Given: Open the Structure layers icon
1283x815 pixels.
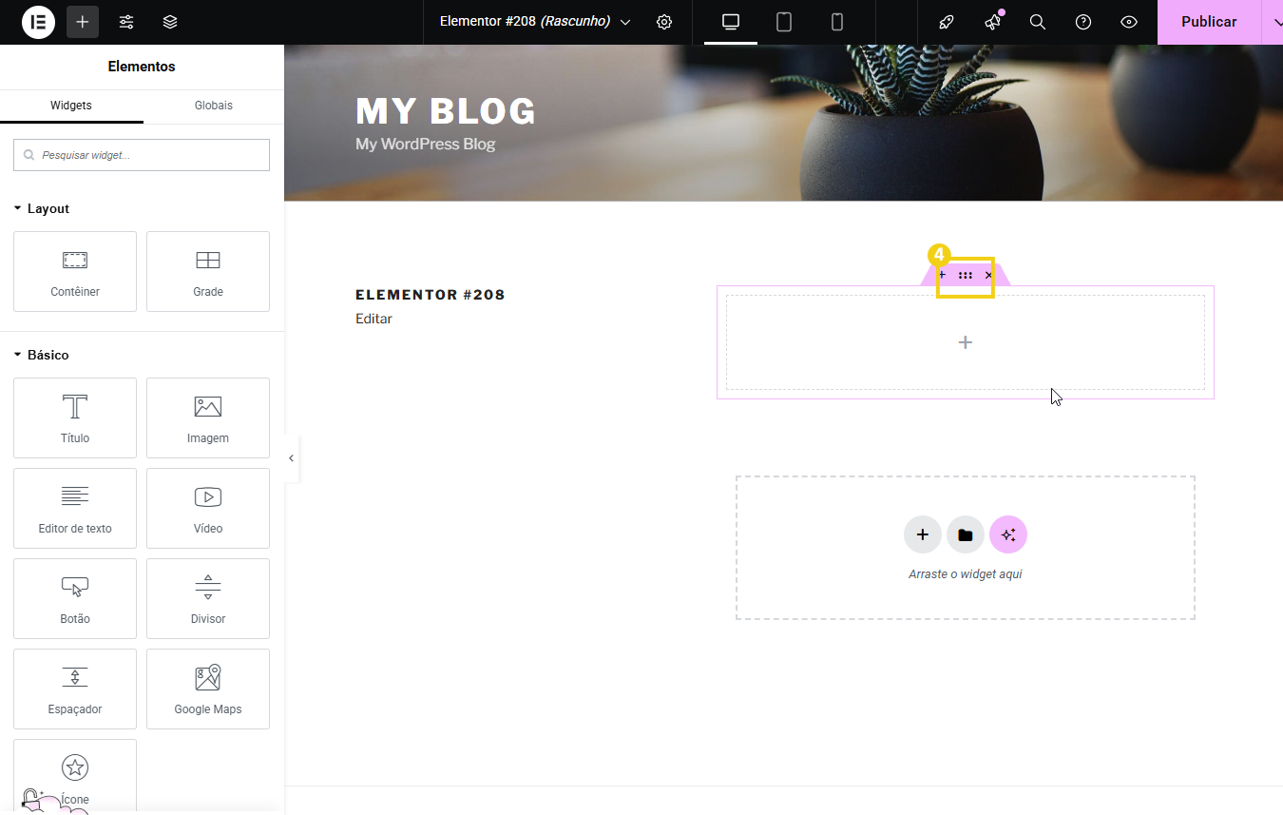Looking at the screenshot, I should tap(170, 22).
